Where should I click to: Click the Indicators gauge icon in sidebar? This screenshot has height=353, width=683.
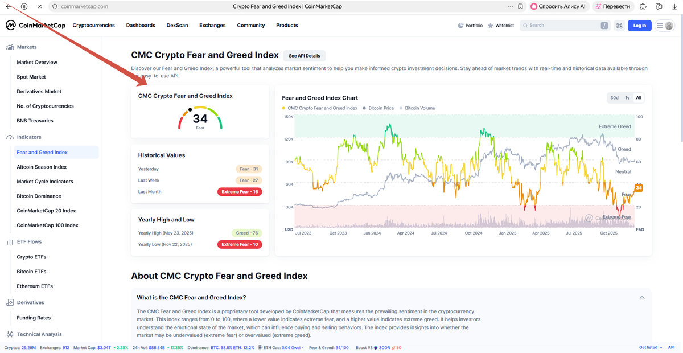coord(10,137)
